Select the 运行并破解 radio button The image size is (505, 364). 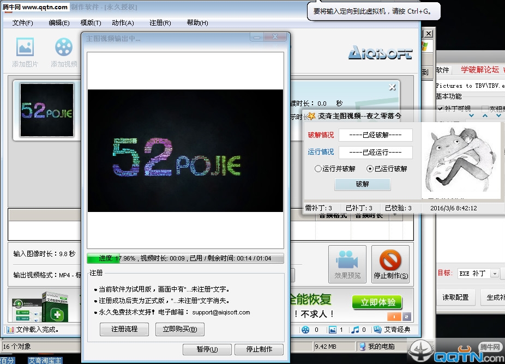click(318, 168)
